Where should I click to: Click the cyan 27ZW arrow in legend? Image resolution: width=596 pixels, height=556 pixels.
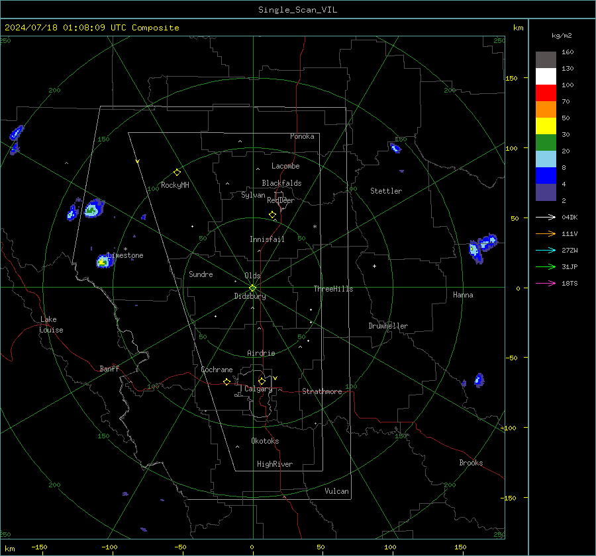pos(546,251)
